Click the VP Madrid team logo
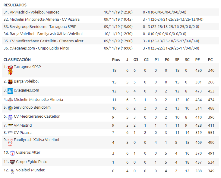Viewport: 221px width, 178px height. pyautogui.click(x=10, y=125)
